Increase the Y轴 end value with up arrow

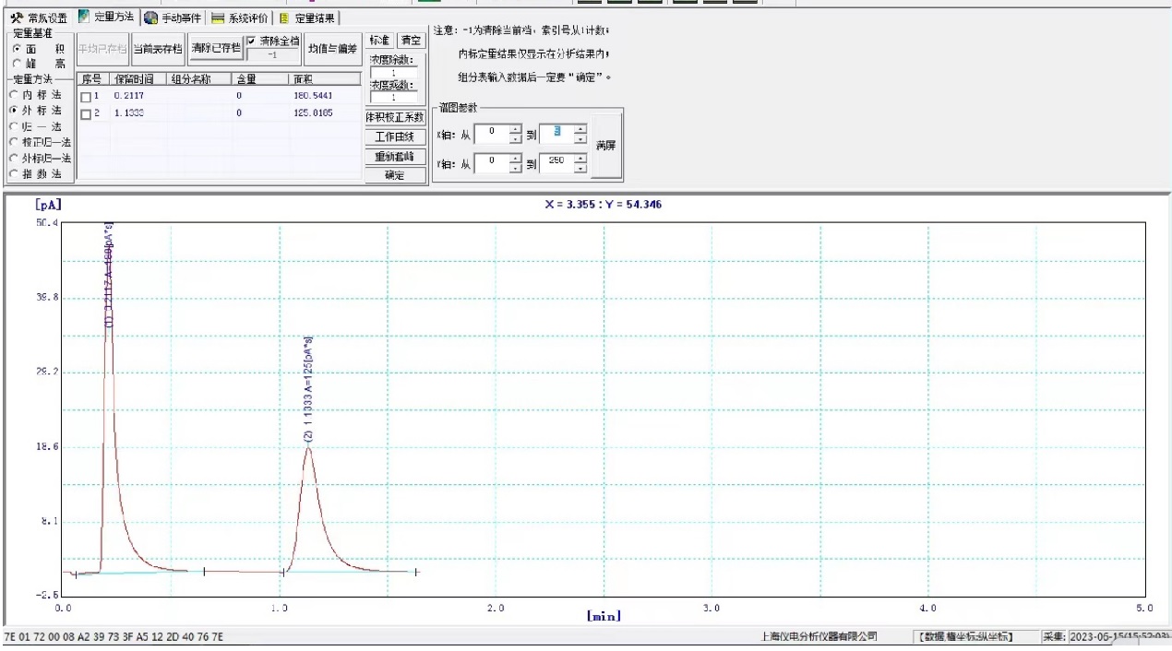coord(580,160)
